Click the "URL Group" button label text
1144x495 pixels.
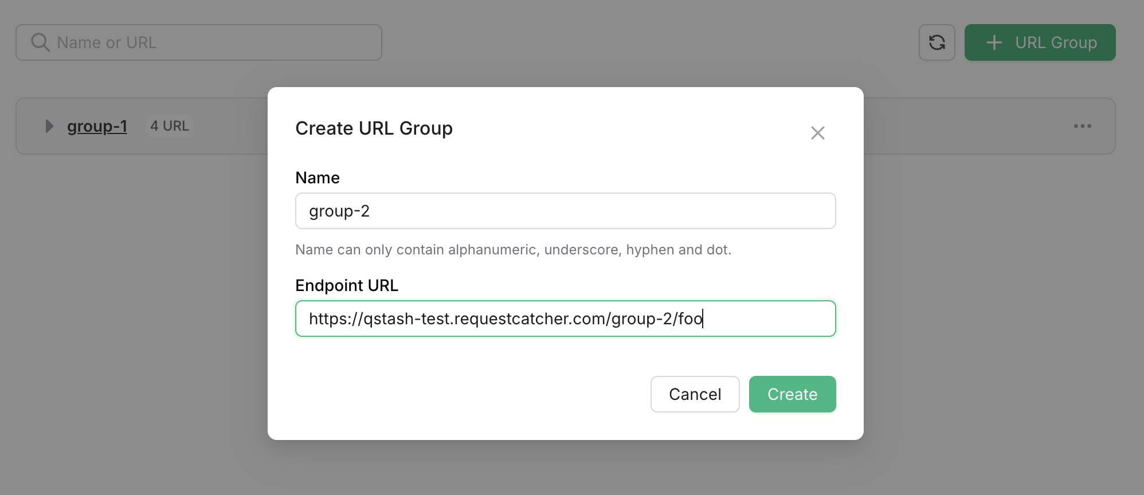[1056, 42]
